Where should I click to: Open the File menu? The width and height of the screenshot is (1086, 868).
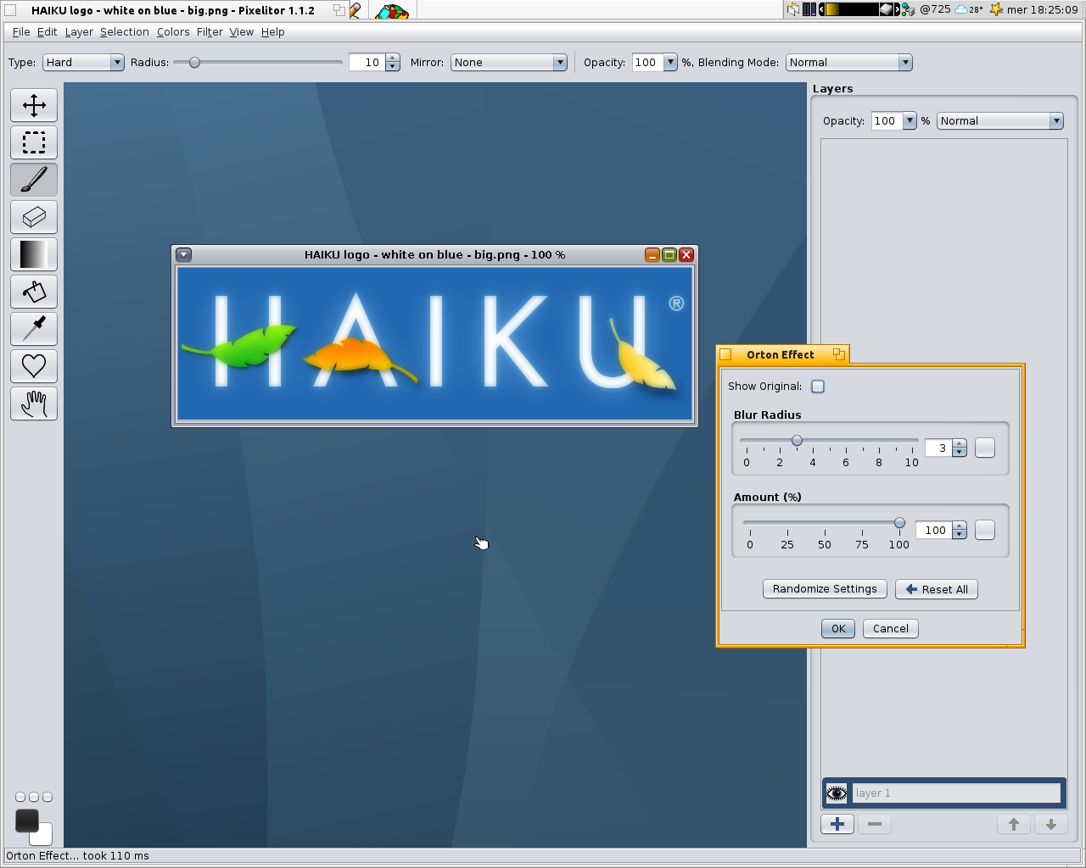pos(21,32)
